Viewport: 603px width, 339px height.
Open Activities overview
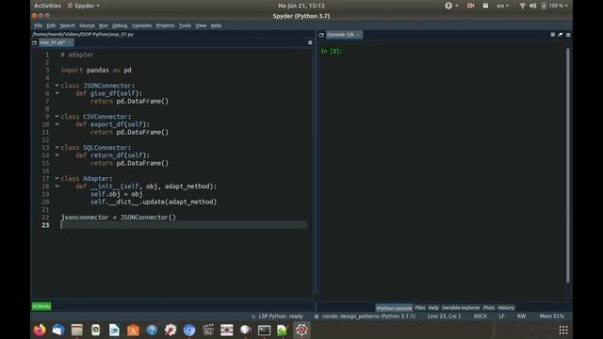click(47, 6)
